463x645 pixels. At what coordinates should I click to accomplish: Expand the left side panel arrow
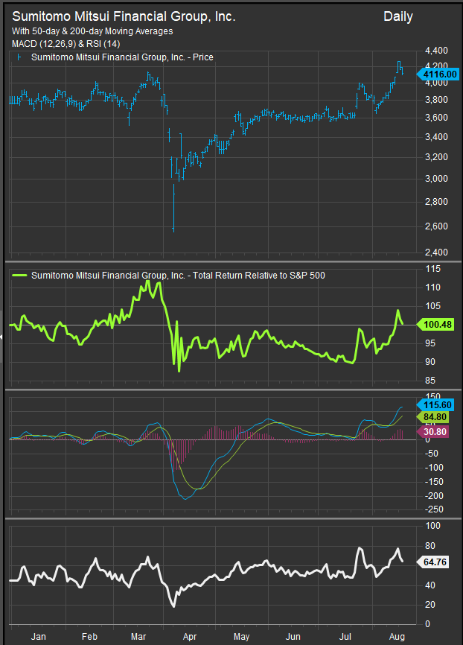(2, 337)
